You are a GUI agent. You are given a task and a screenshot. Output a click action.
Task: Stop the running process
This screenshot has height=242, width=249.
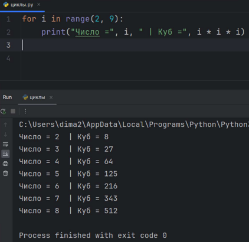[13, 112]
